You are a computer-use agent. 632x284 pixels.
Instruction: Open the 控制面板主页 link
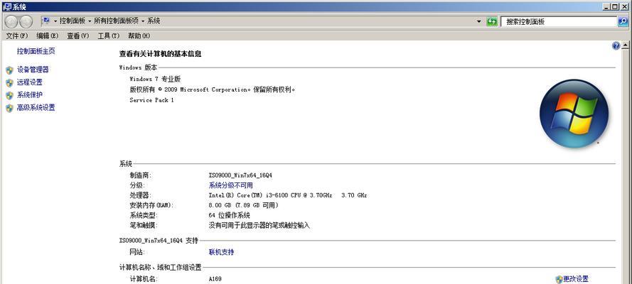[x=36, y=51]
